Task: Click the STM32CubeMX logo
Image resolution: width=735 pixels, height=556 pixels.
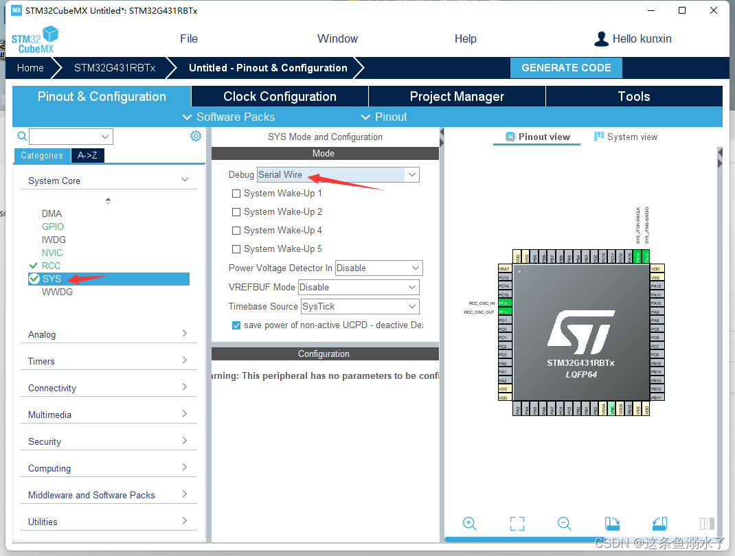Action: point(34,38)
